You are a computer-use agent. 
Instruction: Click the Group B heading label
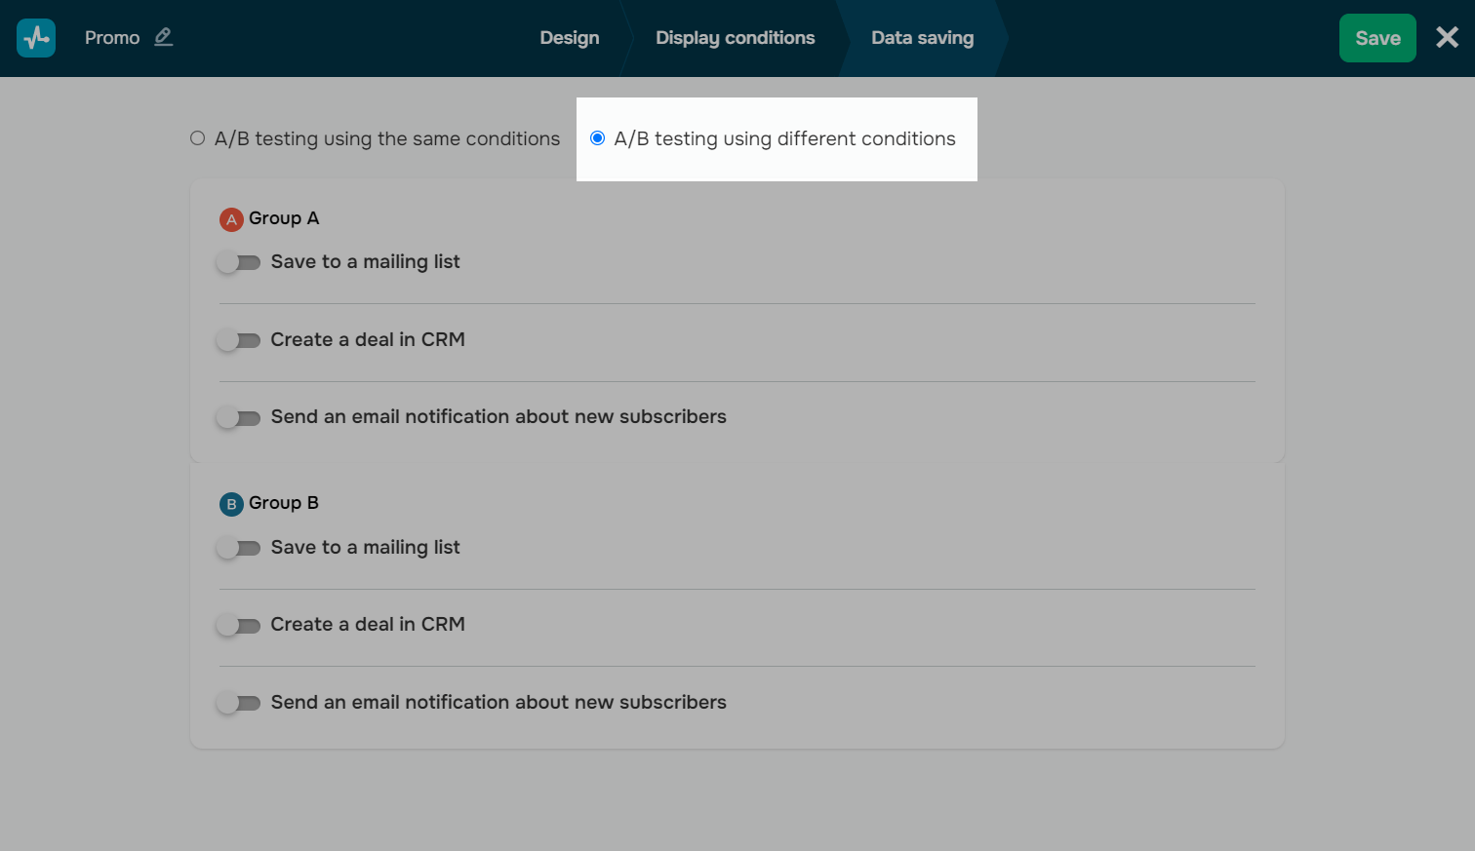[284, 503]
